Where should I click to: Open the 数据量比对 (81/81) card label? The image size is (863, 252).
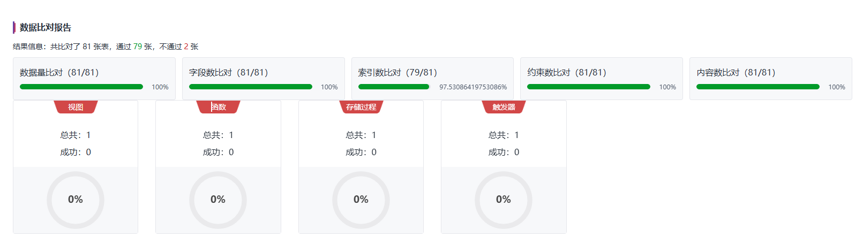tap(59, 72)
